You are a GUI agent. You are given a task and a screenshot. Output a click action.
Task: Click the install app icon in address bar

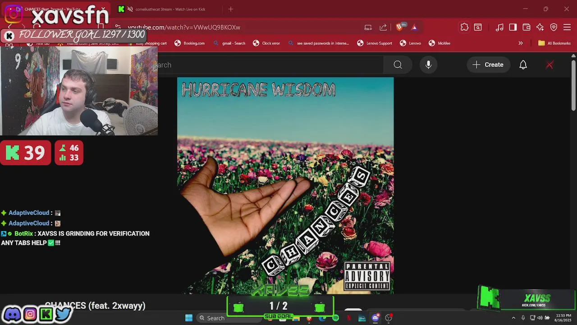tap(368, 28)
